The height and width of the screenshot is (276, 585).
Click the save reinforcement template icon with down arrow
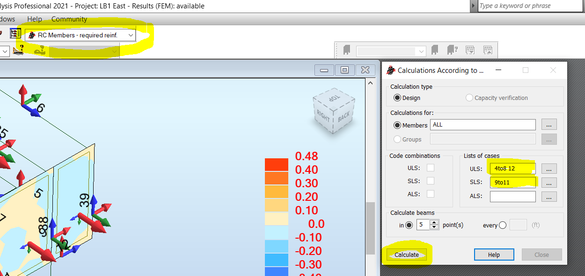[x=470, y=50]
